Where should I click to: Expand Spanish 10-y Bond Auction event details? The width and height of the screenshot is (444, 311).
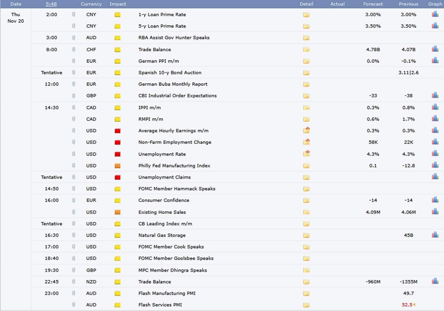(x=306, y=73)
